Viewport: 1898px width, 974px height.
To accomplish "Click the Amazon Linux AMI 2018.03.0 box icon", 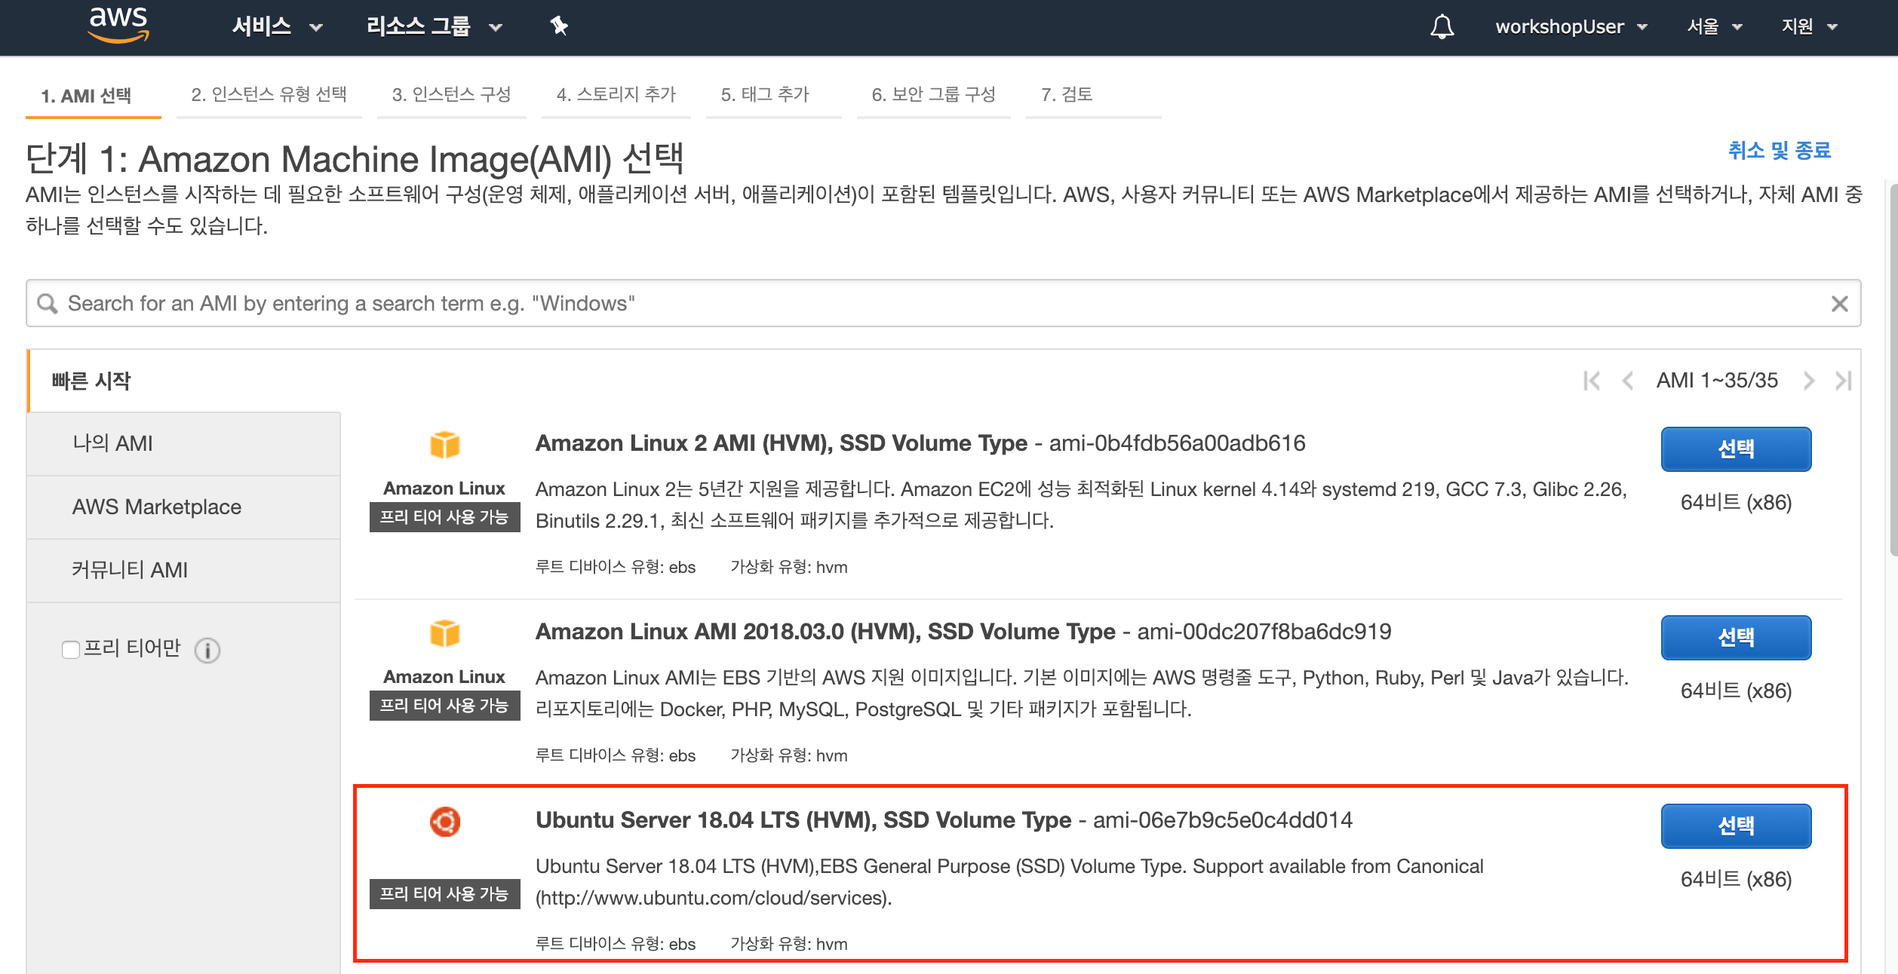I will coord(444,633).
